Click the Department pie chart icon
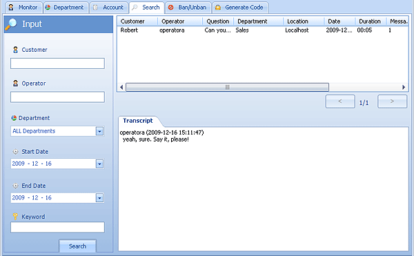The width and height of the screenshot is (414, 256). (14, 118)
